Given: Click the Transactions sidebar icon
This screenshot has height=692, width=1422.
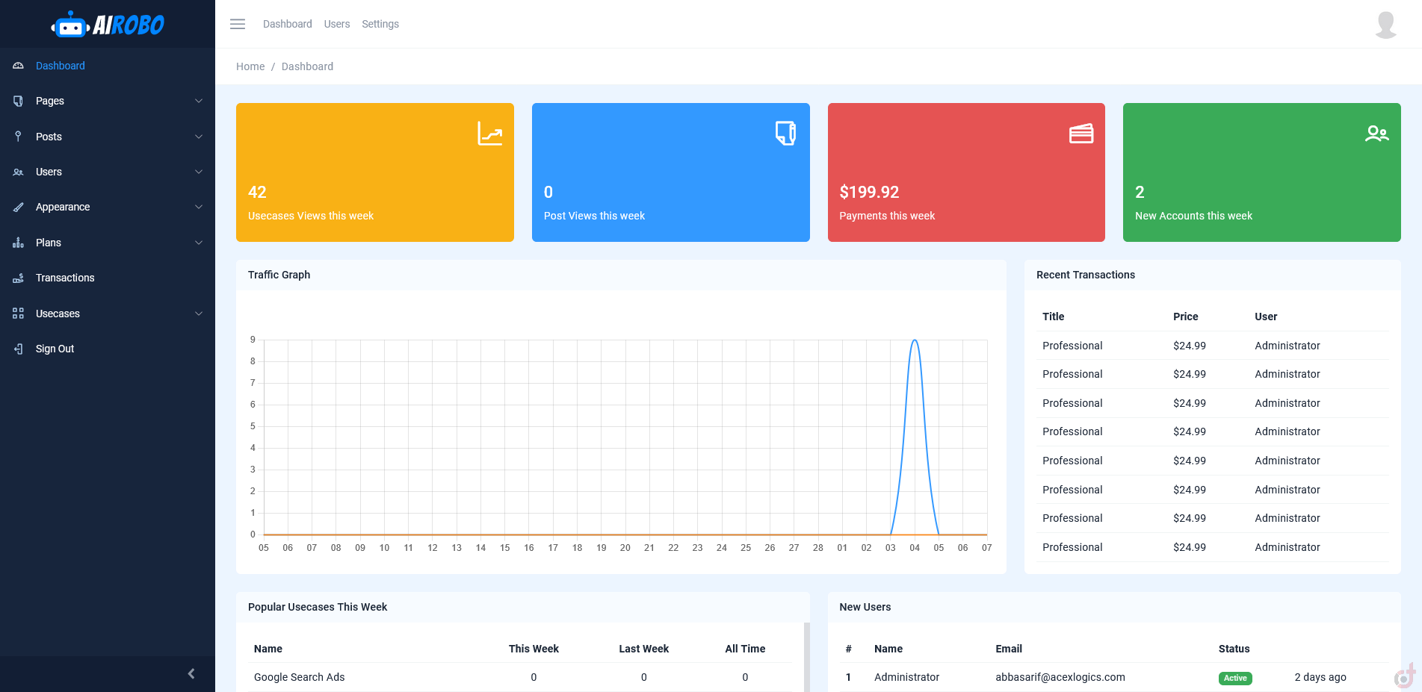Looking at the screenshot, I should point(19,278).
